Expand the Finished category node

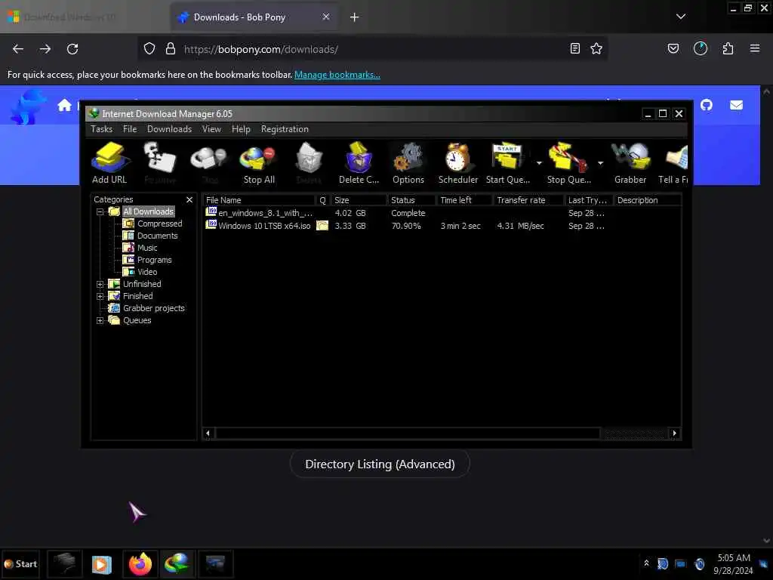point(100,296)
